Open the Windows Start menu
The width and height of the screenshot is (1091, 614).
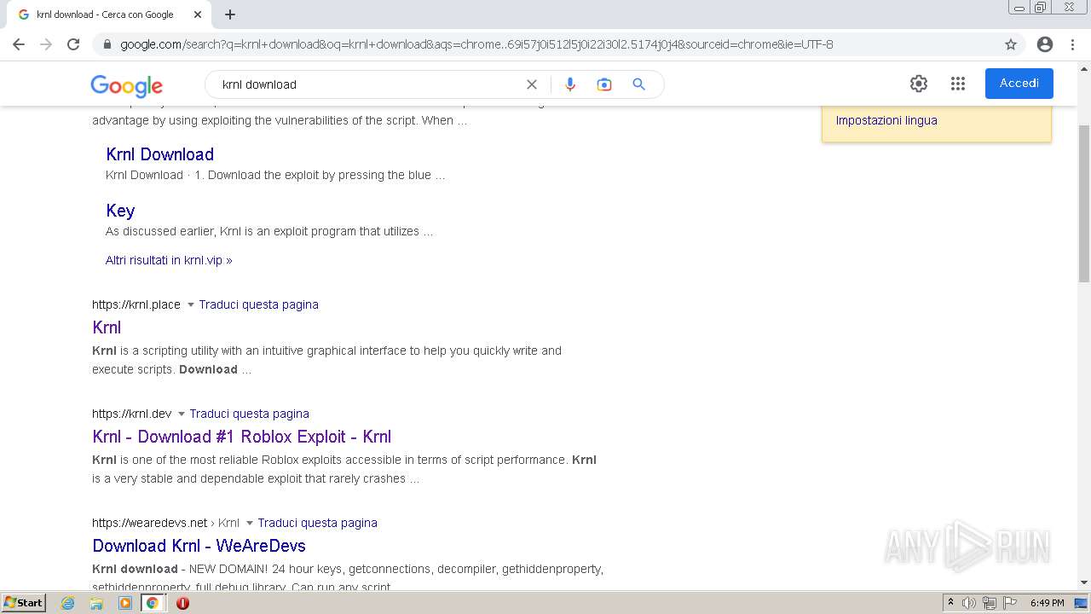24,603
